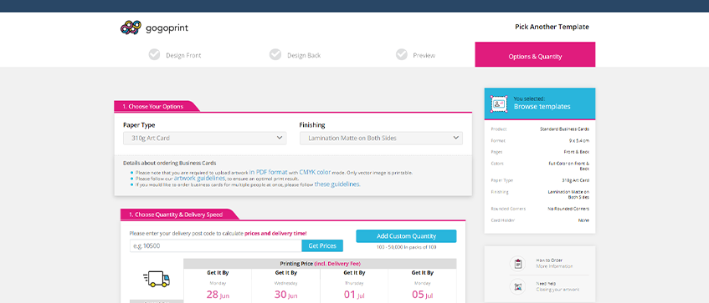
Task: Click the Preview step checkmark icon
Action: click(x=402, y=54)
